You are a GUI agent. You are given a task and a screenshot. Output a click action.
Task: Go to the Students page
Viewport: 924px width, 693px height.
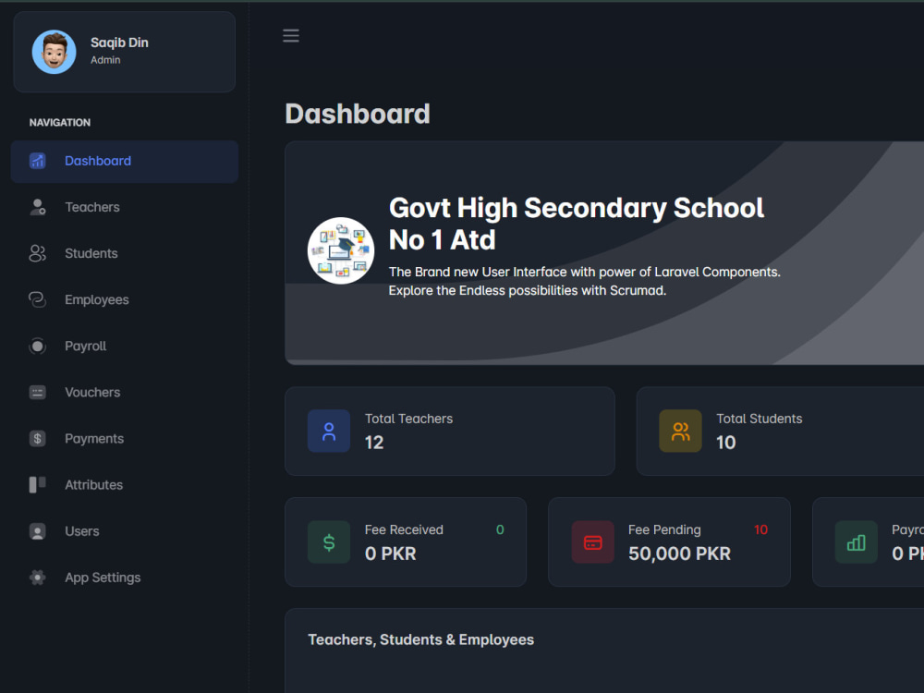click(x=125, y=254)
